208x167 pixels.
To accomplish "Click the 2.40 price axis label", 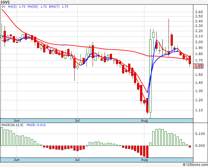I will coord(199,21).
